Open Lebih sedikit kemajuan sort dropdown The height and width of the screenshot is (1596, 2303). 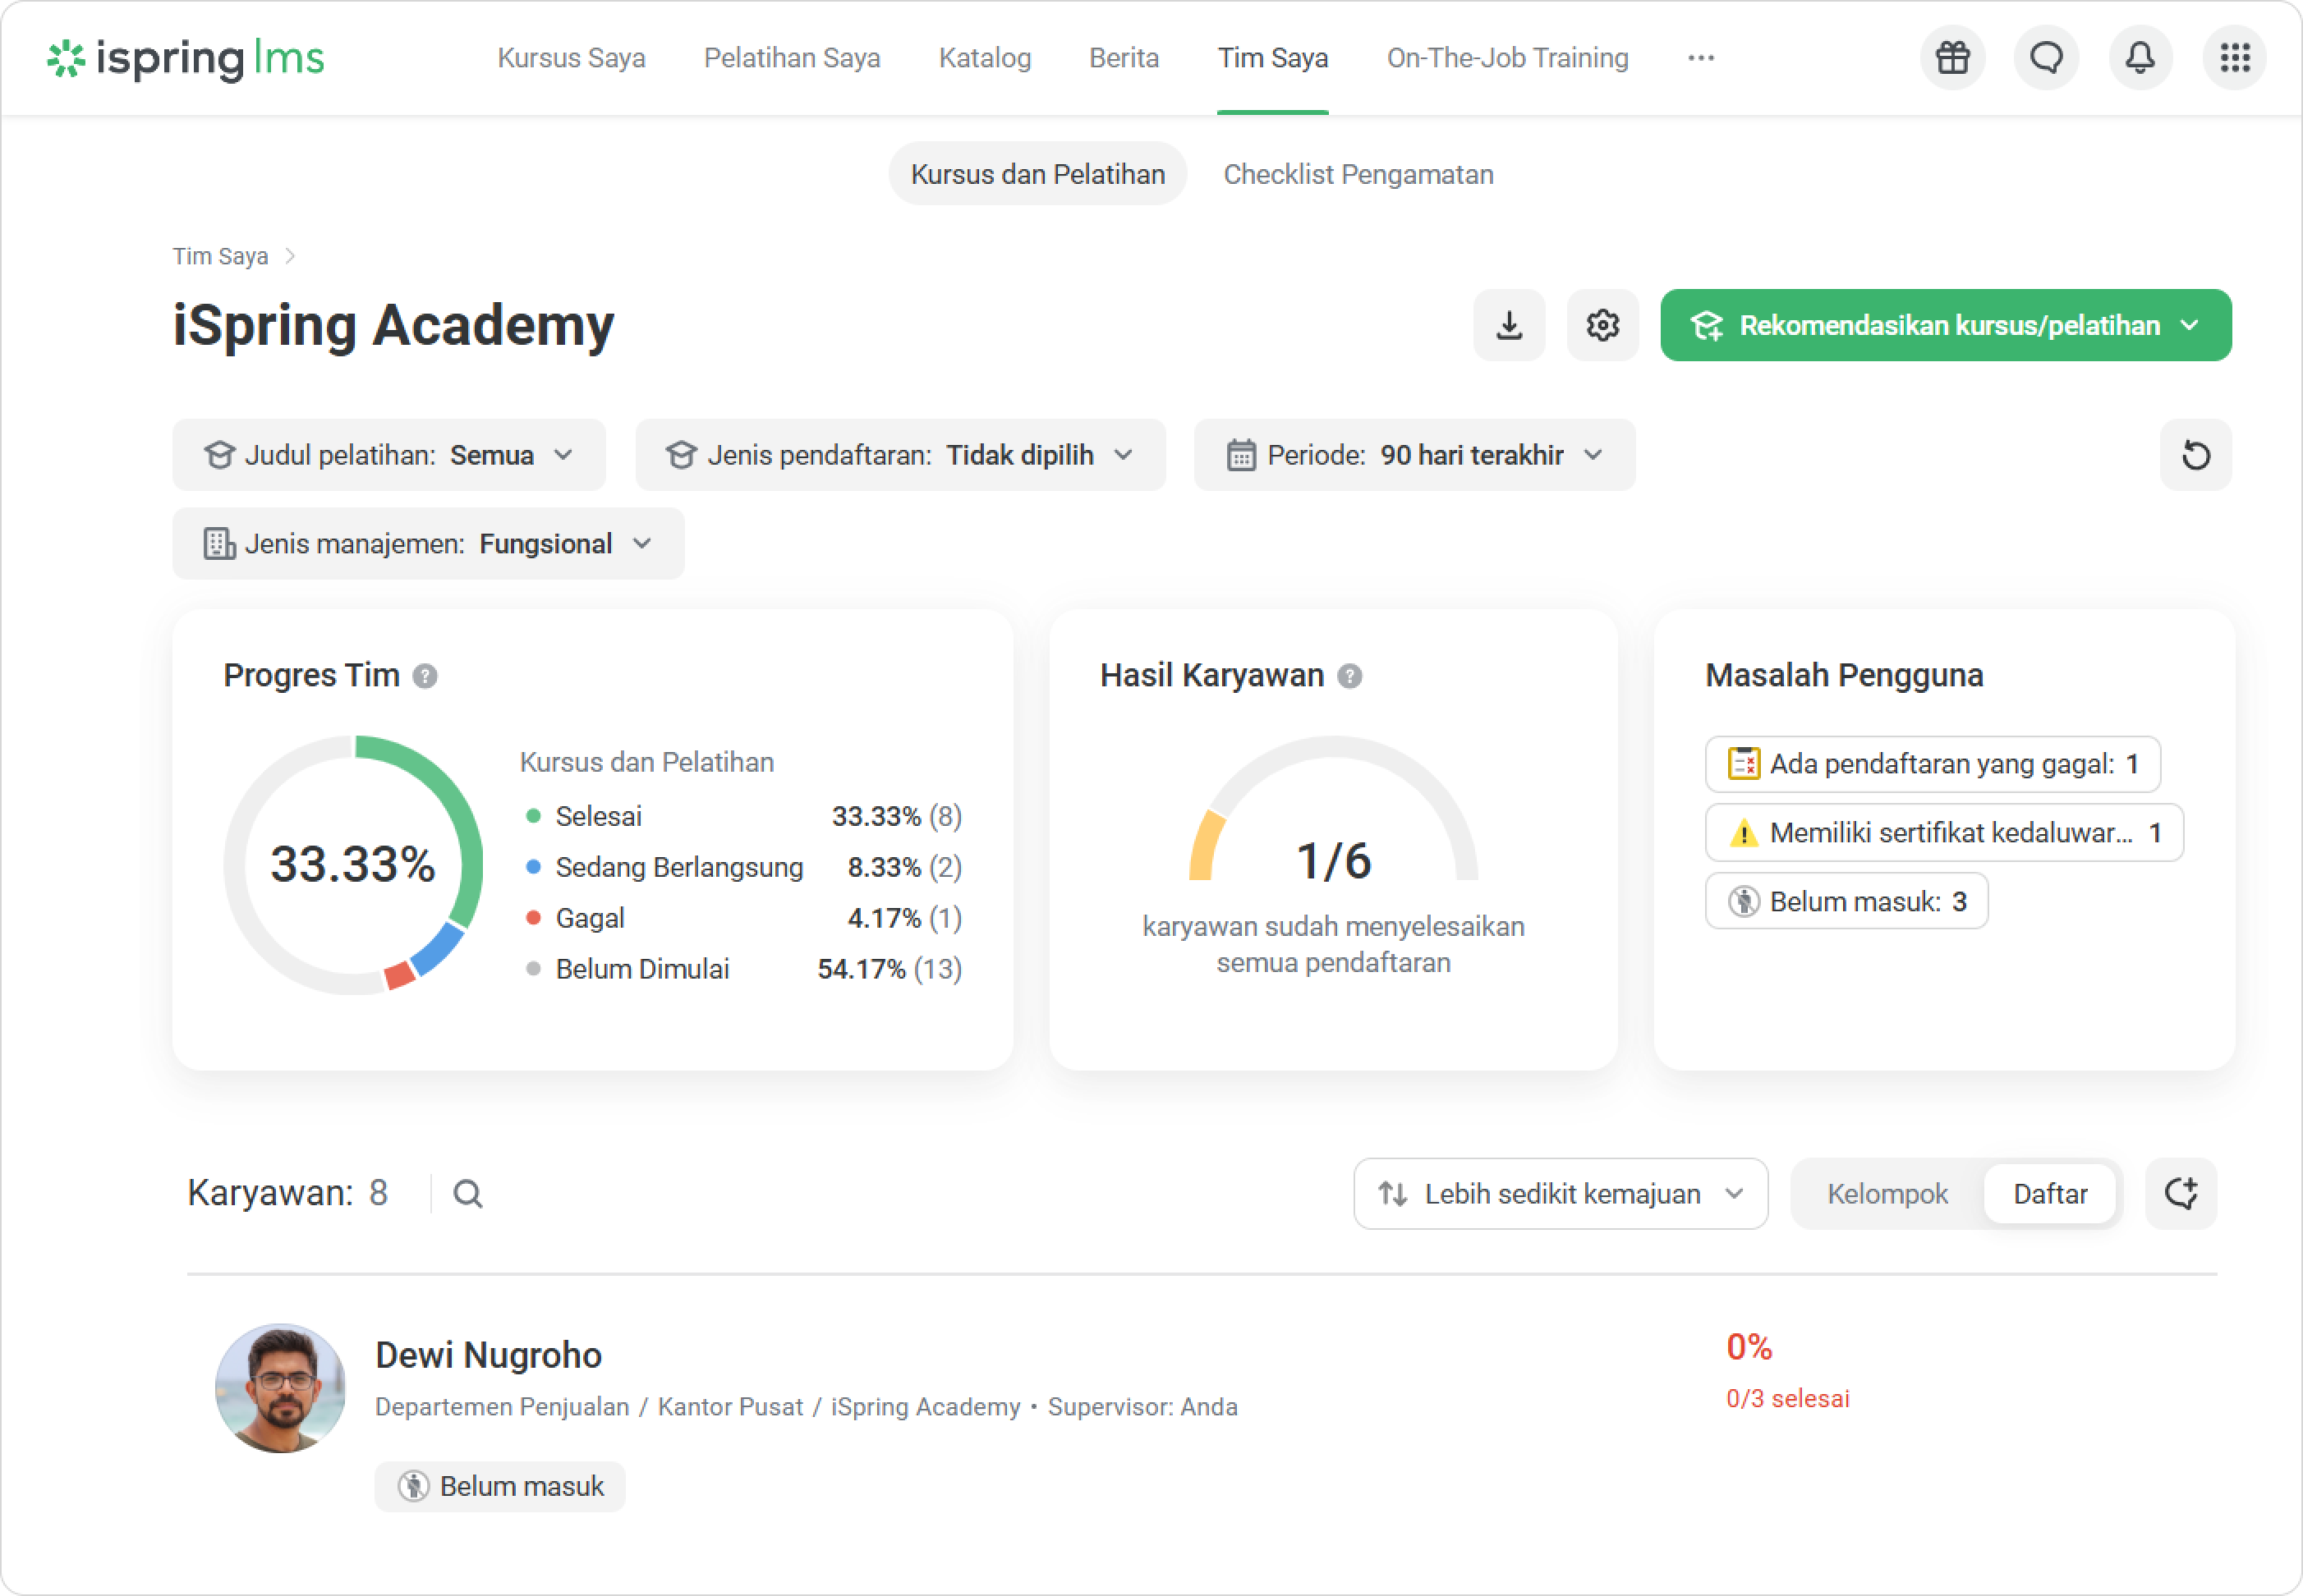[1560, 1194]
